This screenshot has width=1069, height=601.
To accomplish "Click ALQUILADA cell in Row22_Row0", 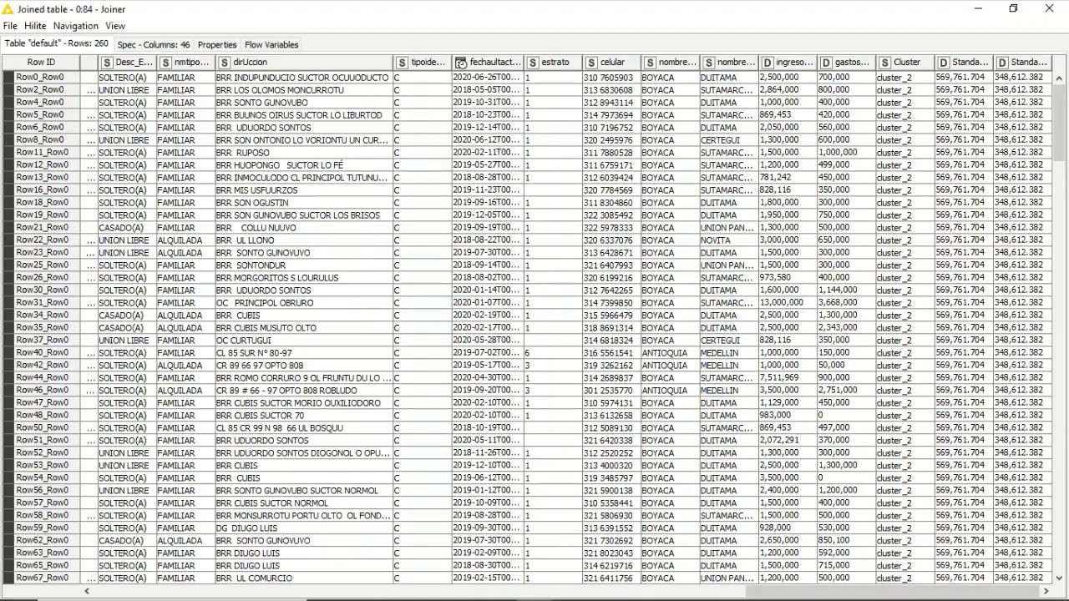I will (185, 240).
